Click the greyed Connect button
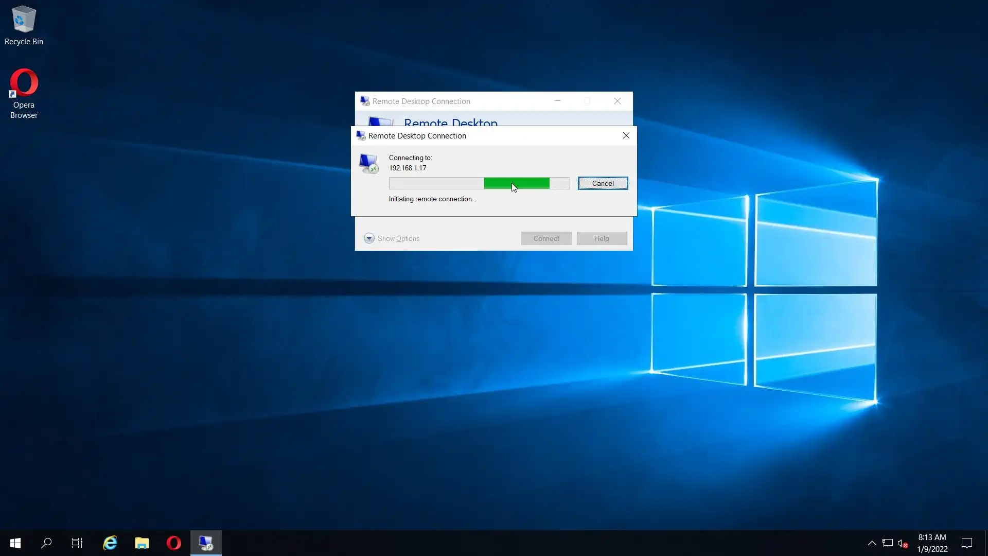This screenshot has height=556, width=988. coord(546,238)
